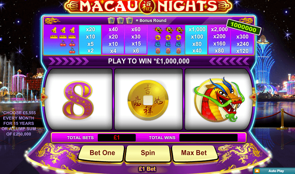Click the gold coin symbol on middle reel
Image resolution: width=295 pixels, height=174 pixels.
point(148,100)
